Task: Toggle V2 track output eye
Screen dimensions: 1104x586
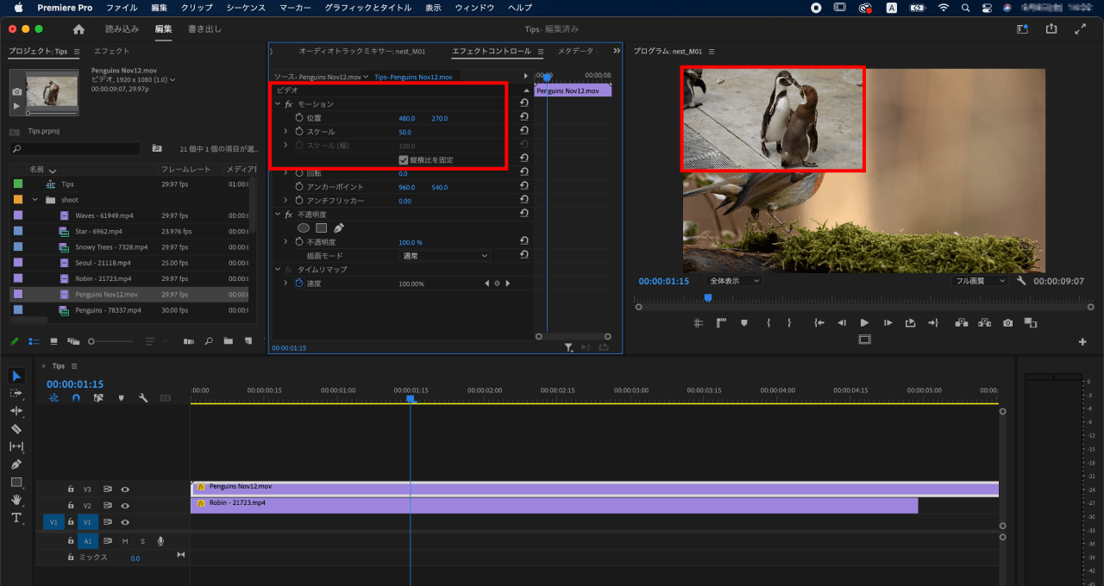Action: tap(125, 506)
